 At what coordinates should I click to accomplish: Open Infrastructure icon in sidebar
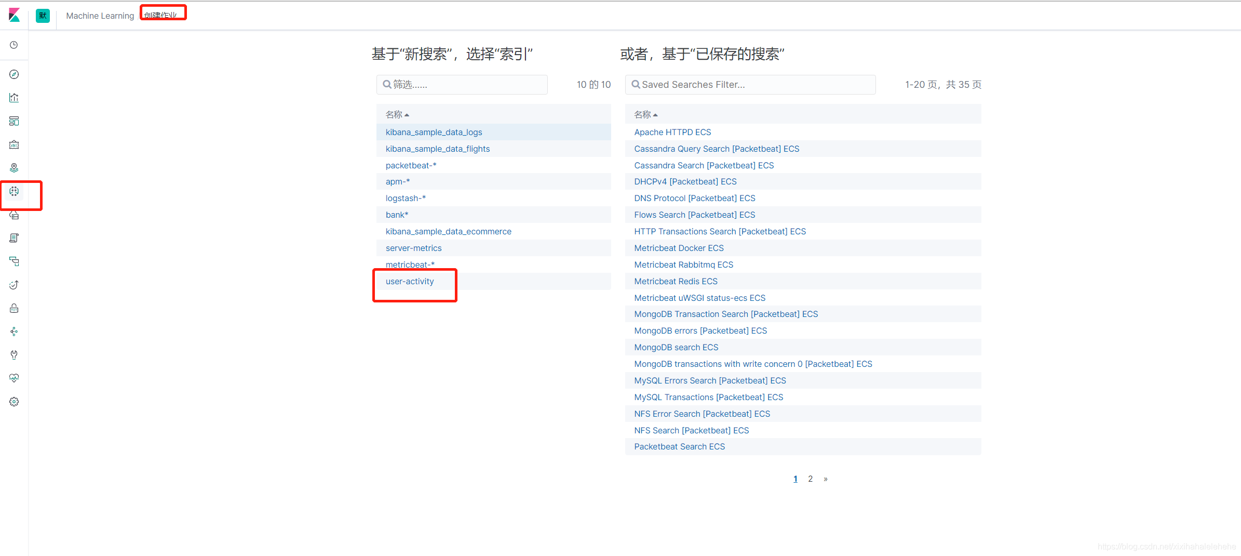14,215
